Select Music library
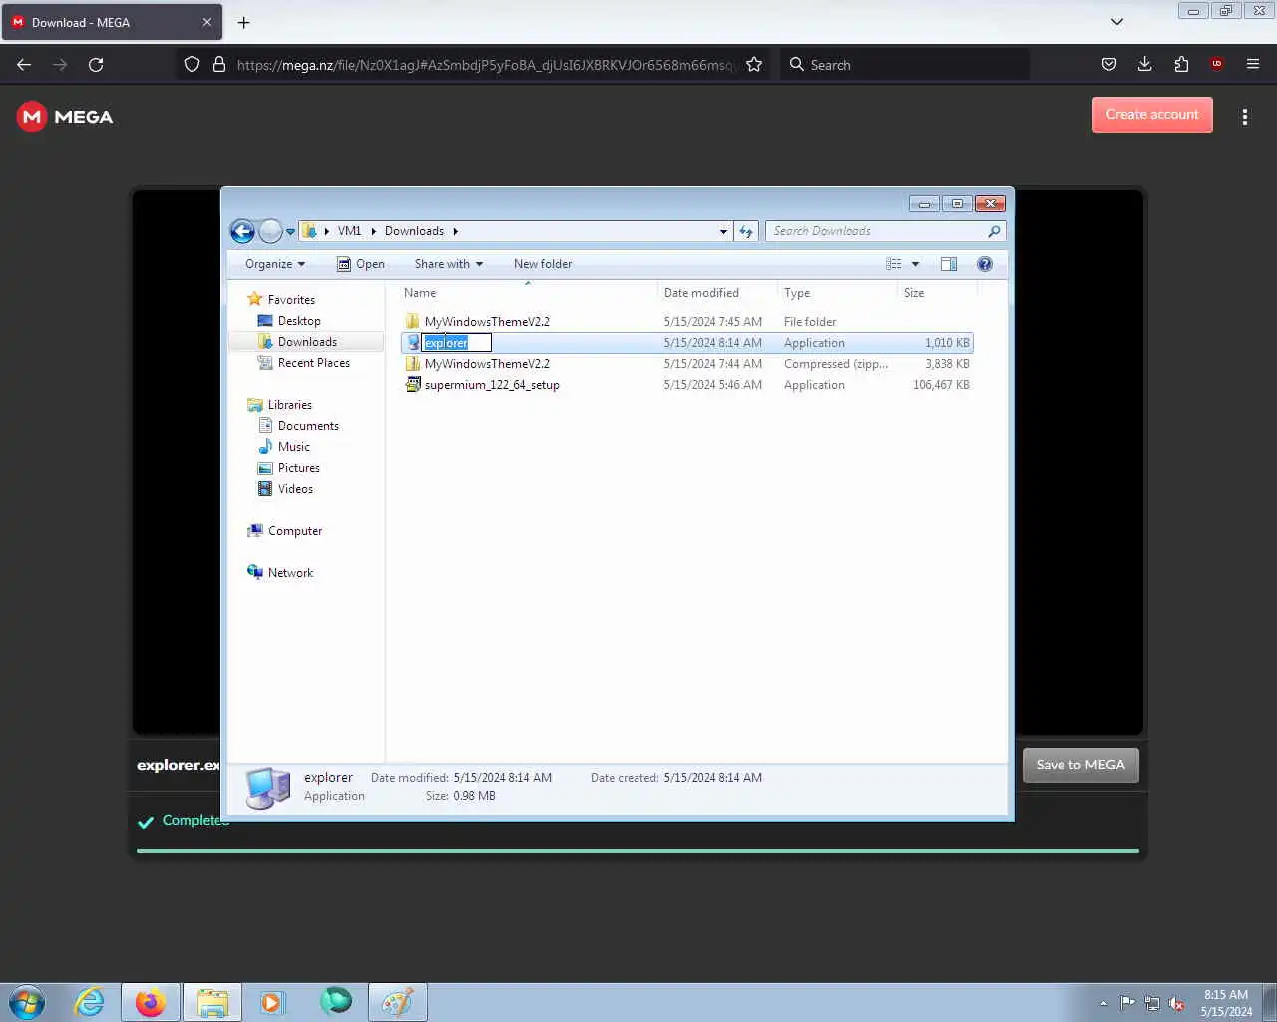Viewport: 1277px width, 1022px height. 293,447
